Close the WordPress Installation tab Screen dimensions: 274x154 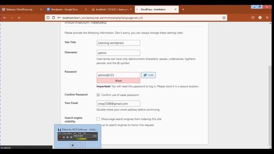(x=176, y=9)
